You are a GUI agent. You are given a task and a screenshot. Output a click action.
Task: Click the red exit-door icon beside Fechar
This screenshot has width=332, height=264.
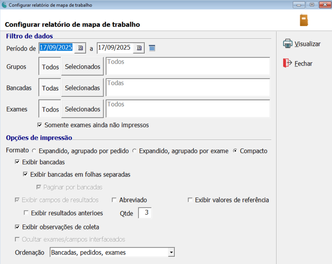click(x=287, y=63)
